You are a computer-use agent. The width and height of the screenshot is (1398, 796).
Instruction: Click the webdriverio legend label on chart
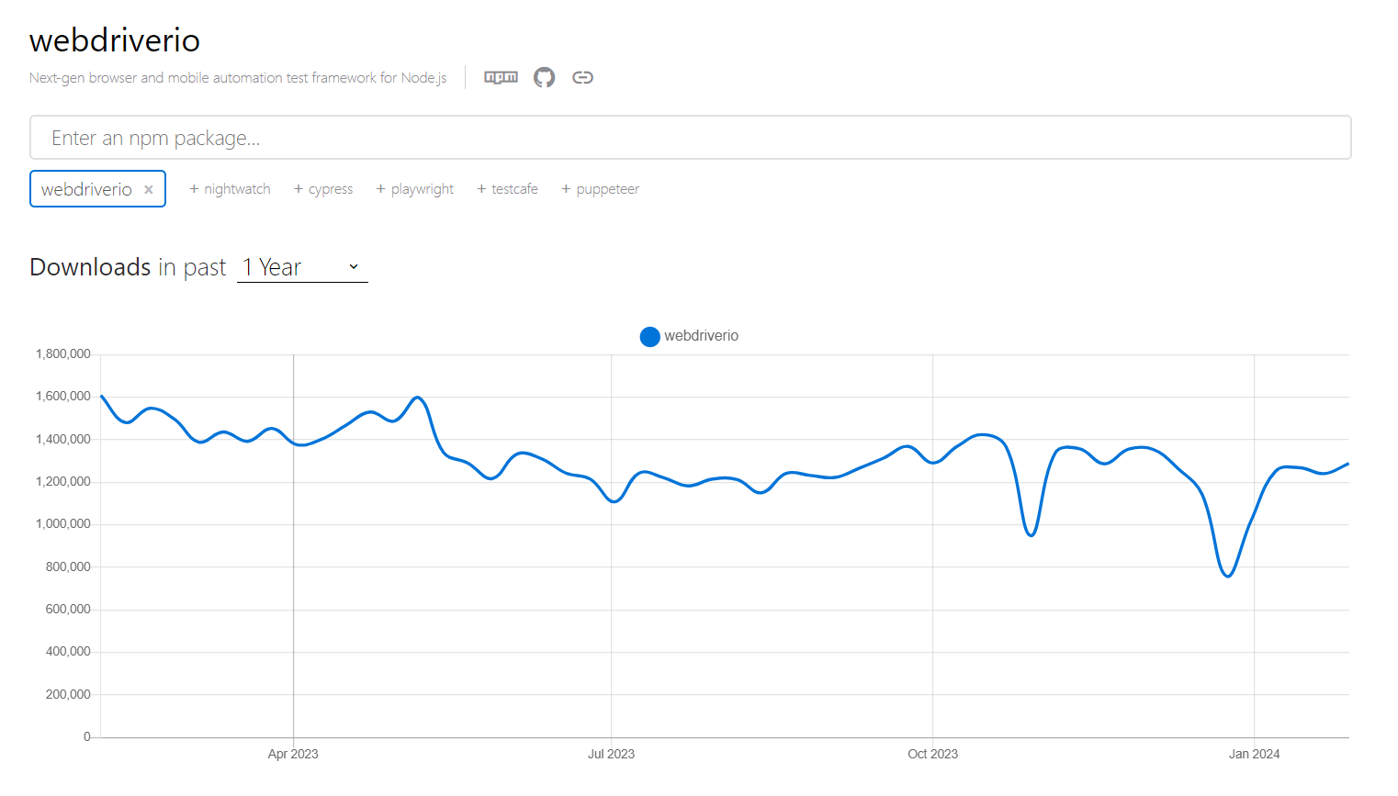[701, 336]
